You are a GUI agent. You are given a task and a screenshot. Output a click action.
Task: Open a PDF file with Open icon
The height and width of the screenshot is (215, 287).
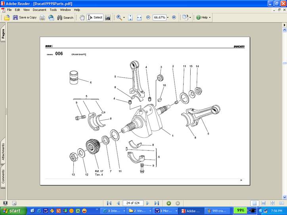[7, 17]
